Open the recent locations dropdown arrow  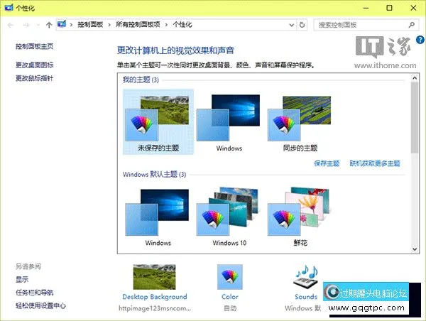pos(38,25)
